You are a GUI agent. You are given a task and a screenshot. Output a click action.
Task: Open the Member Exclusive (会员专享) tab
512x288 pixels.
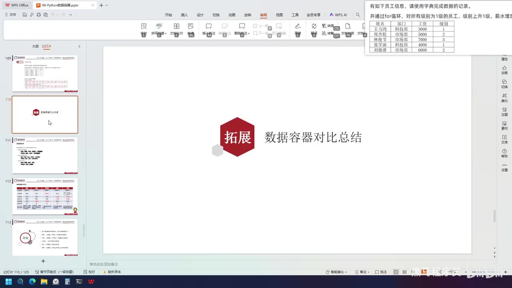tap(314, 15)
